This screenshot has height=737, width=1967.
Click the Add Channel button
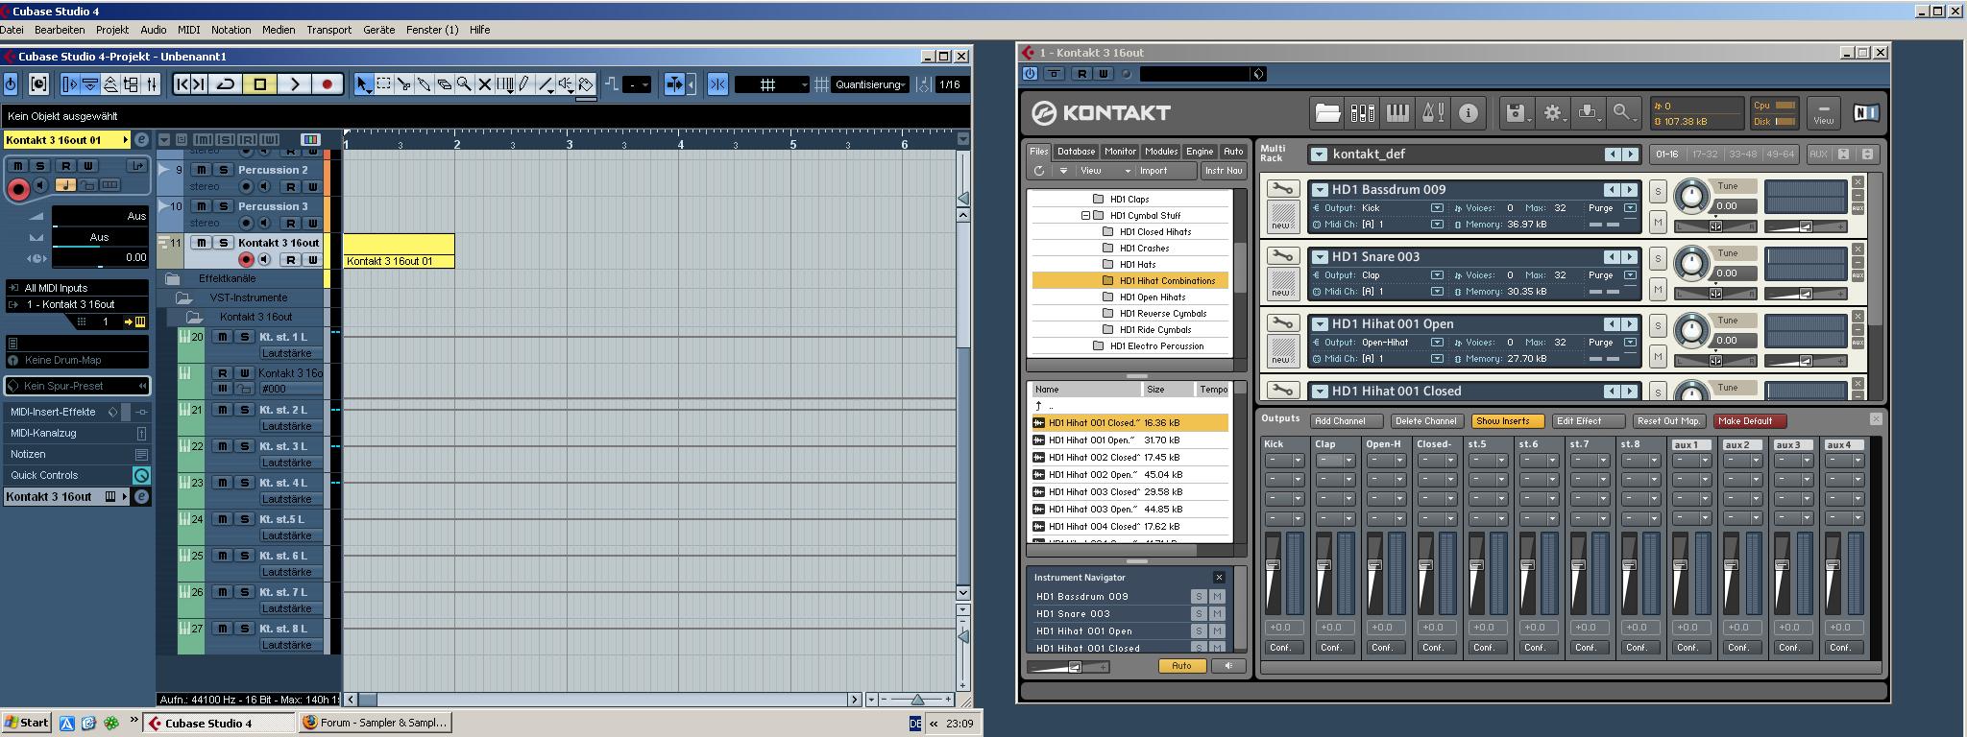click(1348, 421)
